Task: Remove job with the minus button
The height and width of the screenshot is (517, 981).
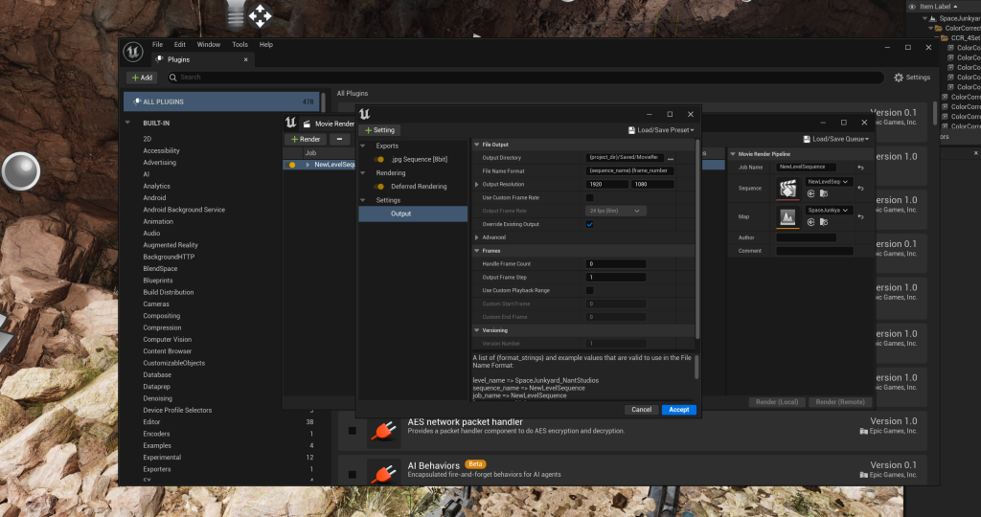Action: pos(339,139)
